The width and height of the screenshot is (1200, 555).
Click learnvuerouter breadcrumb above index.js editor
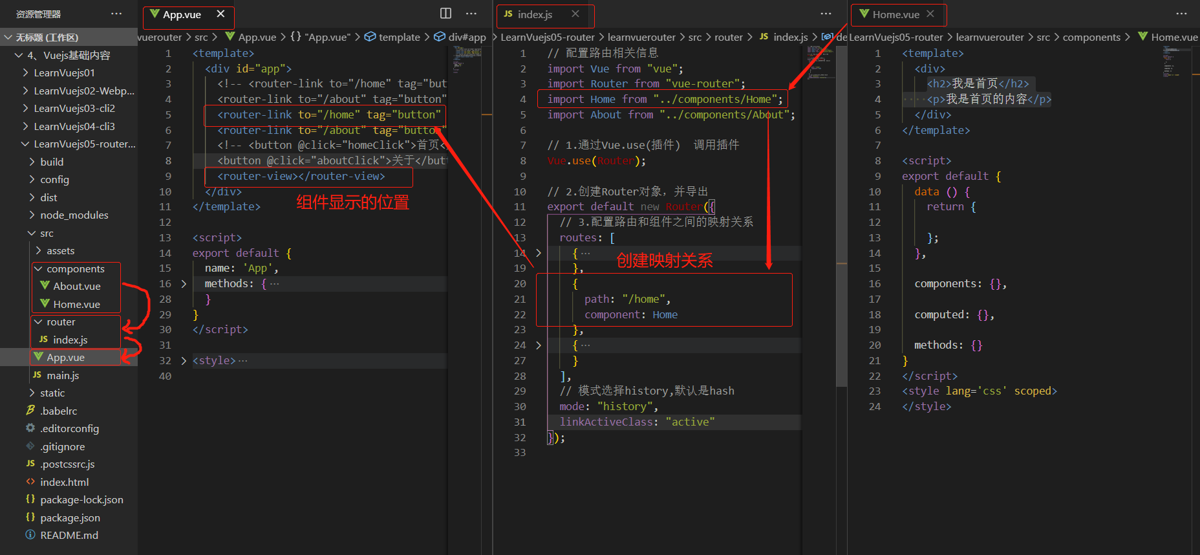point(641,38)
